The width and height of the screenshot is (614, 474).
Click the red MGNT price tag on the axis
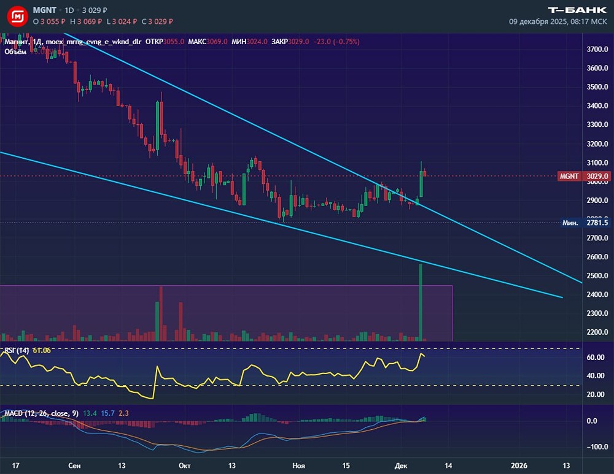click(569, 176)
